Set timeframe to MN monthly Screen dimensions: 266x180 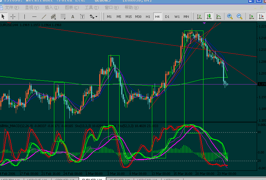click(x=186, y=16)
